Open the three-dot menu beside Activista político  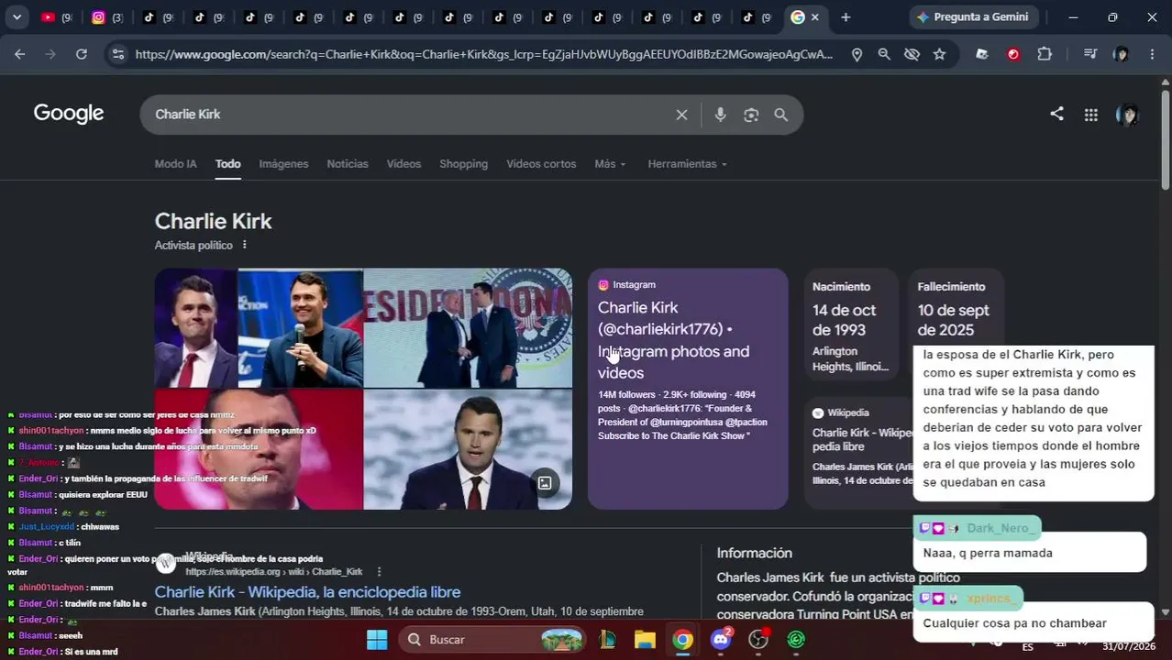tap(244, 245)
